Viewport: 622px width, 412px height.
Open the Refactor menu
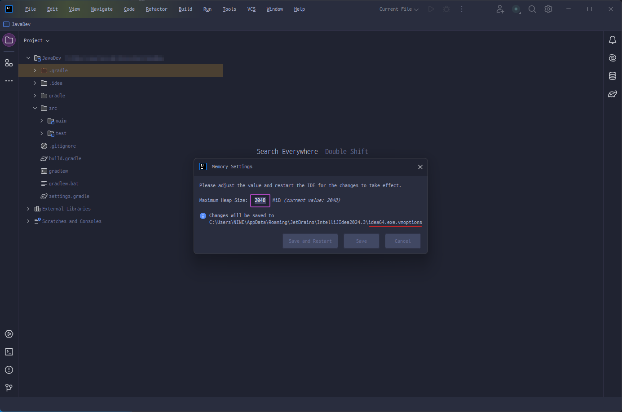point(156,9)
